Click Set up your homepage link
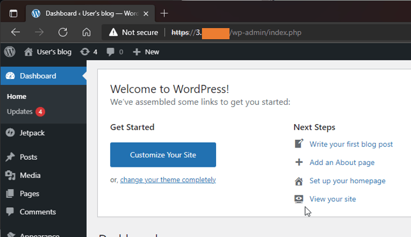 pos(347,181)
